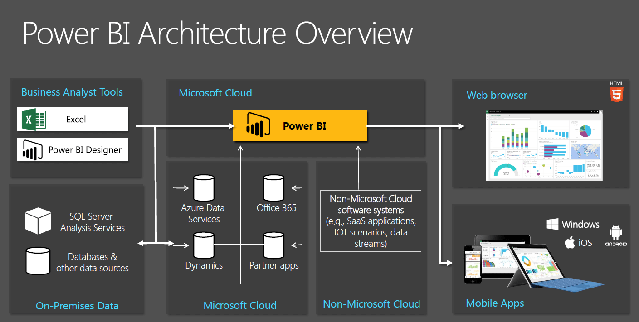Click the Office 365 cylinder icon
The width and height of the screenshot is (639, 322).
pyautogui.click(x=274, y=188)
